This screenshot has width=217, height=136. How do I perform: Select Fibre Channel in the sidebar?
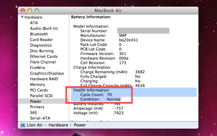click(43, 62)
